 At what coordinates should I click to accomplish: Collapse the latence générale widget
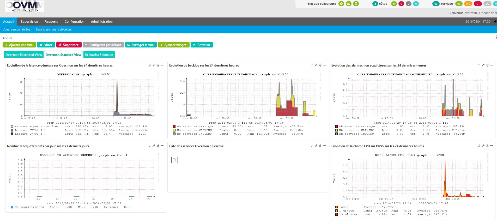(x=162, y=65)
